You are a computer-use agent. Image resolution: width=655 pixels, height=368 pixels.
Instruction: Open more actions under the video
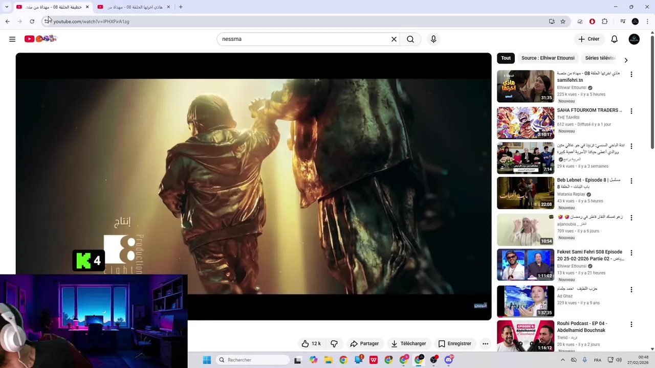(x=485, y=343)
